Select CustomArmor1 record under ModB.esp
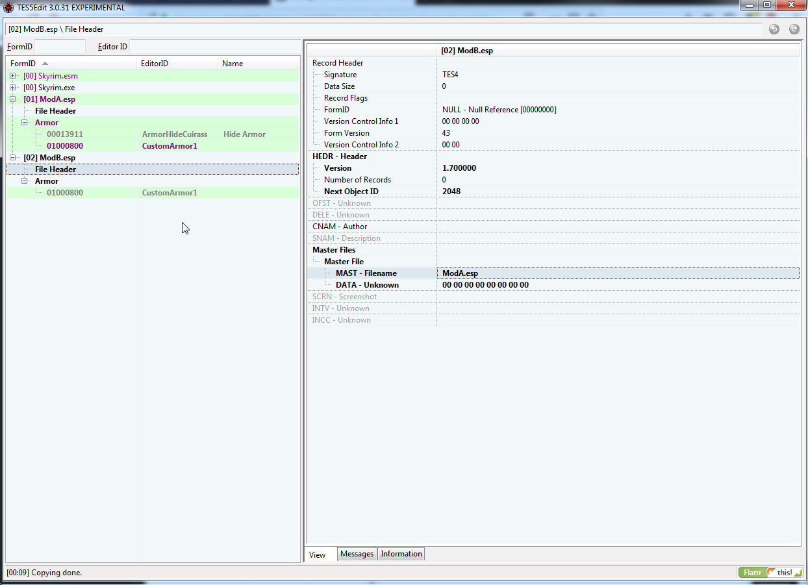The image size is (808, 585). [x=153, y=193]
